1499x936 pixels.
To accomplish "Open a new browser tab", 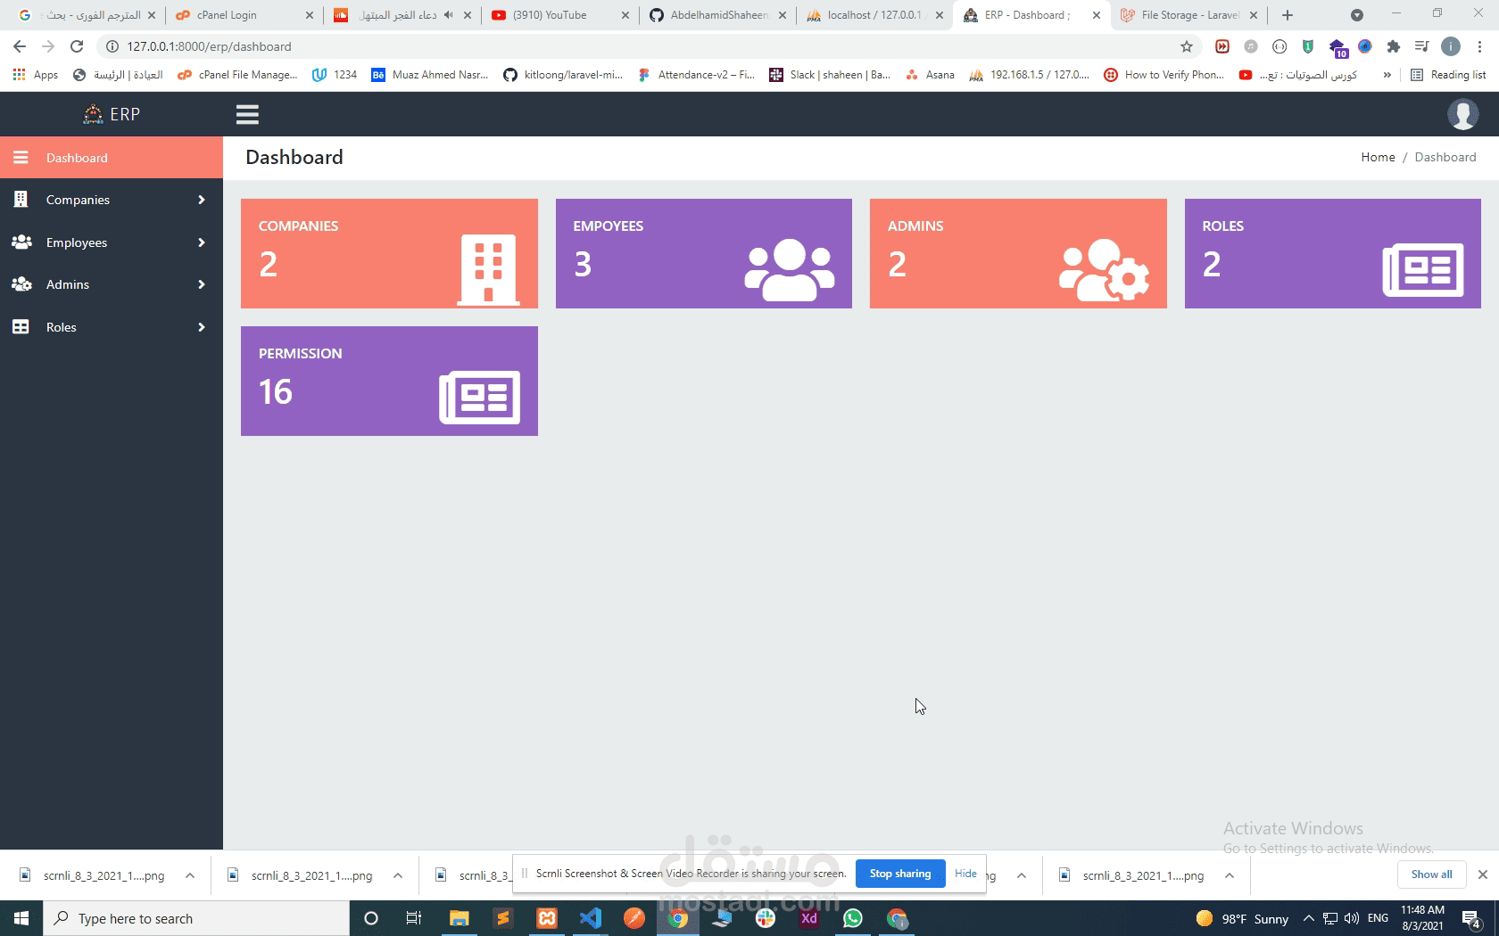I will [x=1287, y=15].
